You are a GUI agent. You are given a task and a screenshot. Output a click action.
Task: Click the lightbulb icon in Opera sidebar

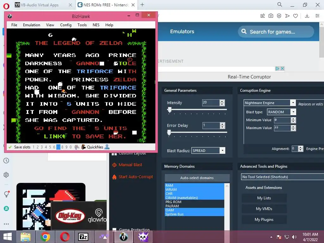pos(6,194)
